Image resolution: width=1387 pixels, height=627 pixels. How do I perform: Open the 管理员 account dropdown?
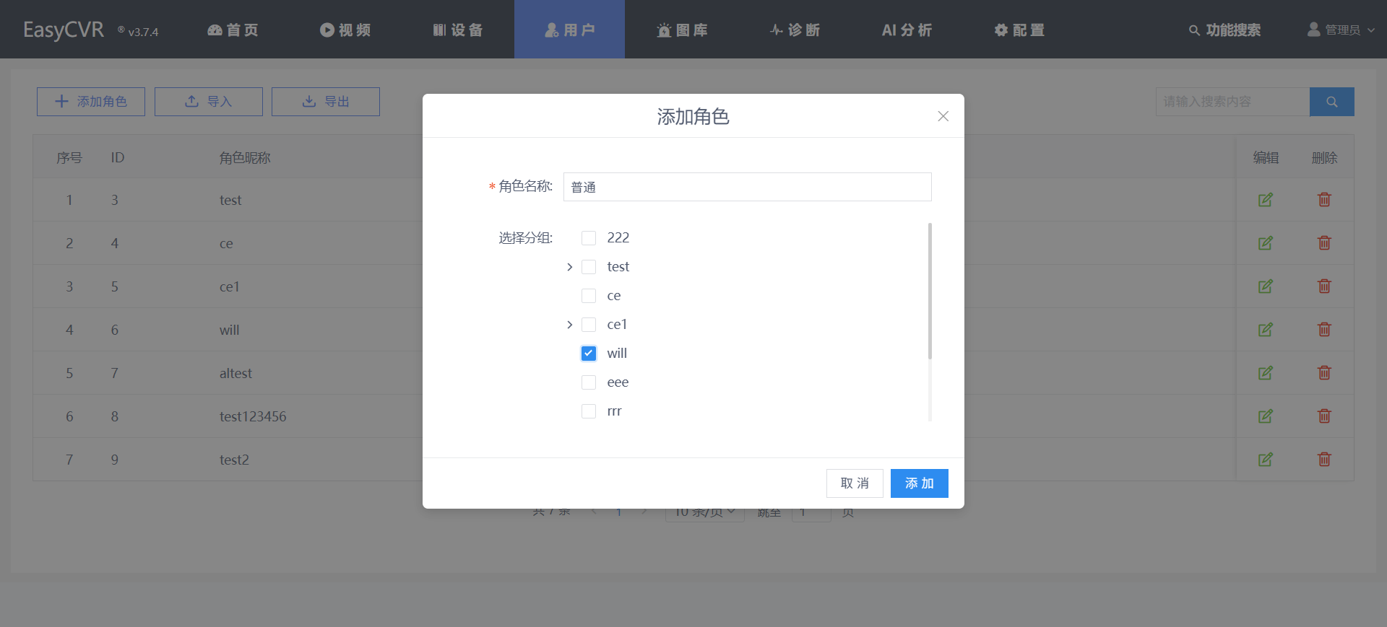[x=1341, y=30]
